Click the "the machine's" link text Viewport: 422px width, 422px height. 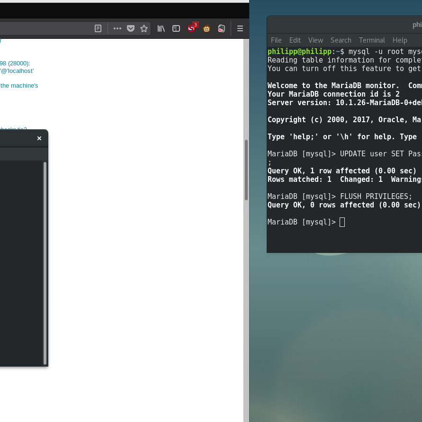19,86
